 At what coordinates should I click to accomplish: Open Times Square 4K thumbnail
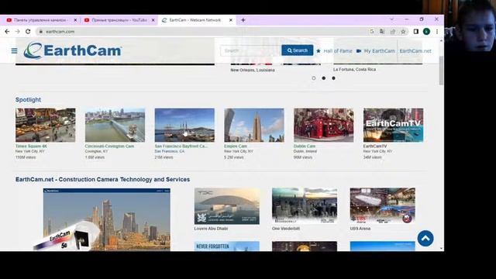46,125
